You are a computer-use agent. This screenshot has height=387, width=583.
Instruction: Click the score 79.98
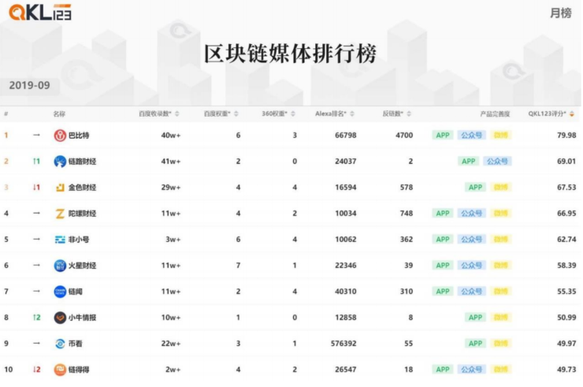566,136
